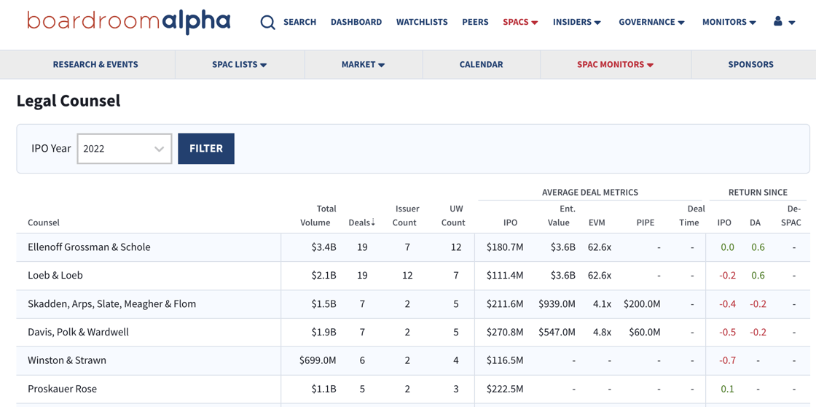Expand the SPAC Monitors submenu
Screen dimensions: 816x407
615,64
